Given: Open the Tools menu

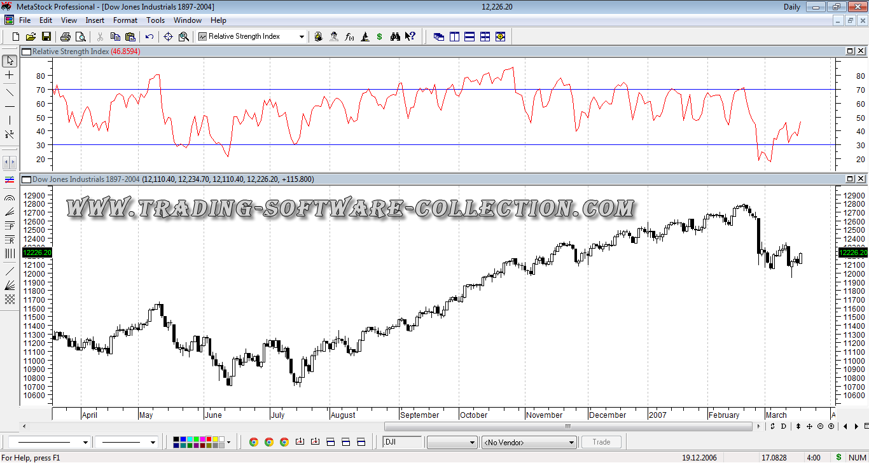Looking at the screenshot, I should (155, 20).
